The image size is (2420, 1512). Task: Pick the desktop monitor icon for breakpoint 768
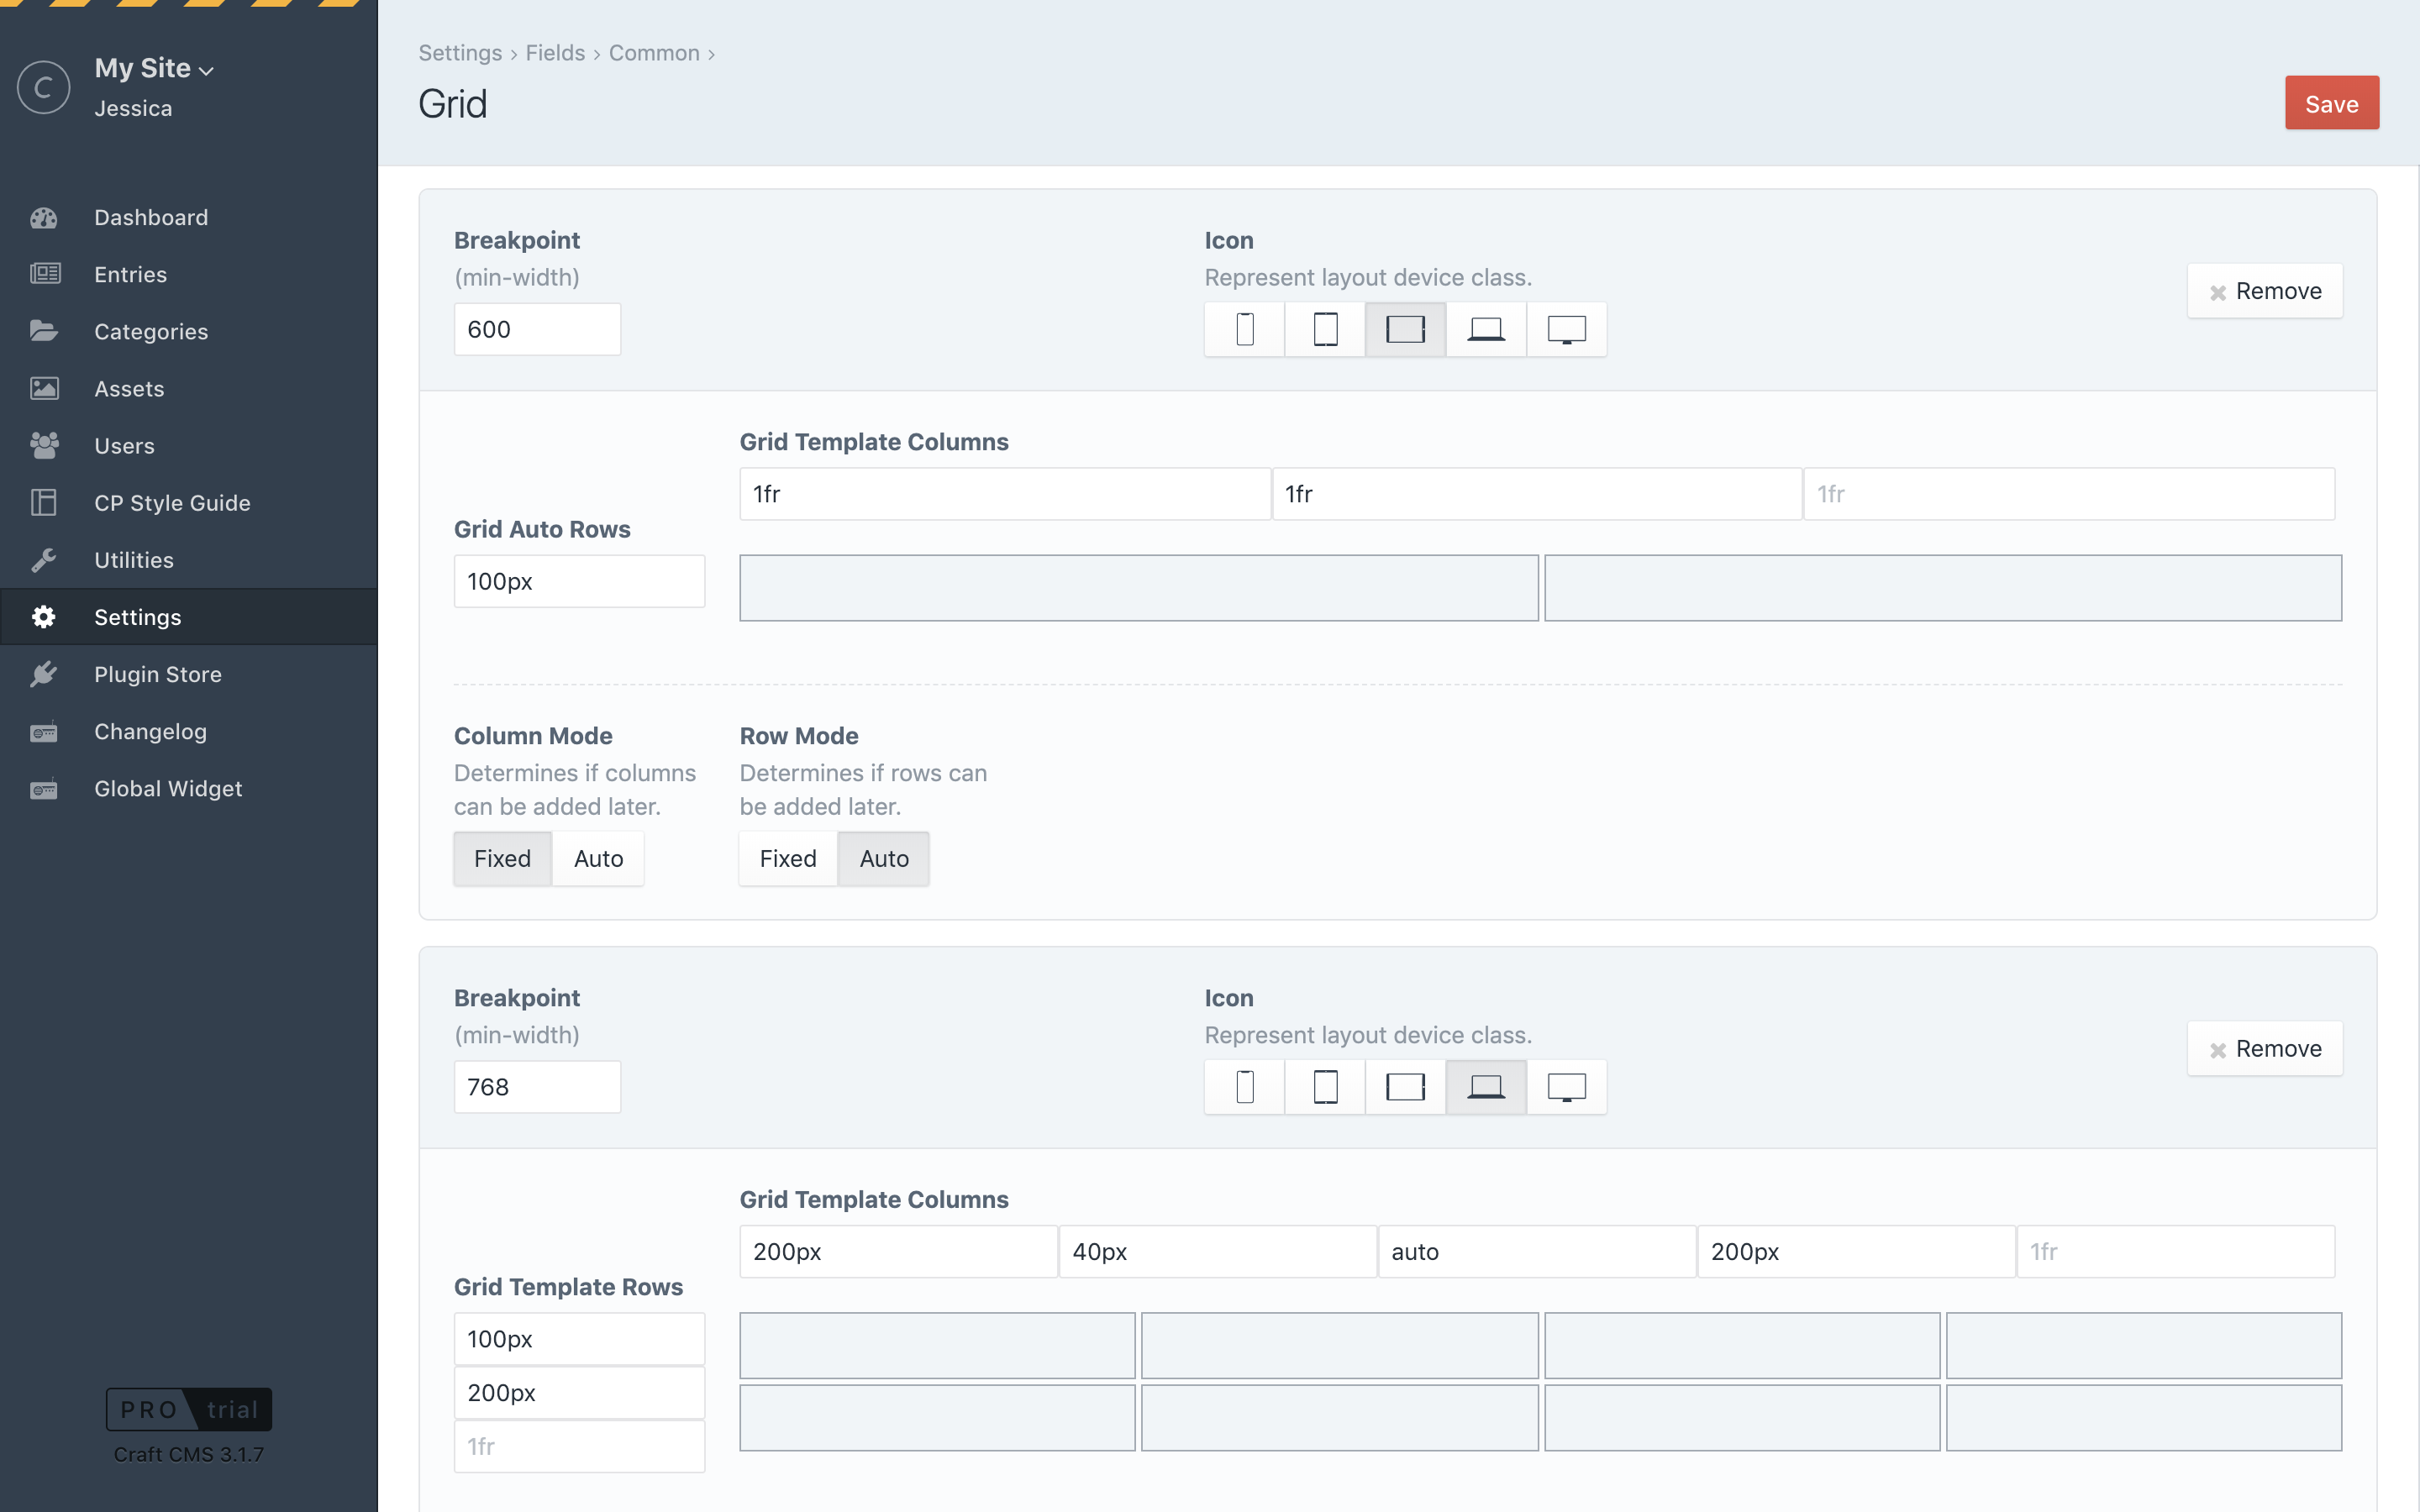coord(1566,1087)
